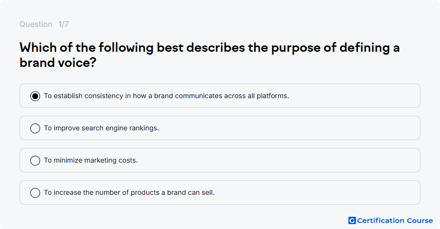This screenshot has width=440, height=229.
Task: Open the Certification Course link
Action: point(391,221)
